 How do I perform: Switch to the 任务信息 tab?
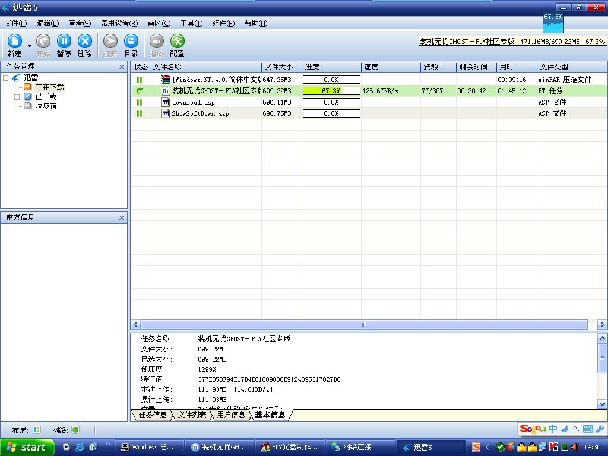tap(153, 415)
